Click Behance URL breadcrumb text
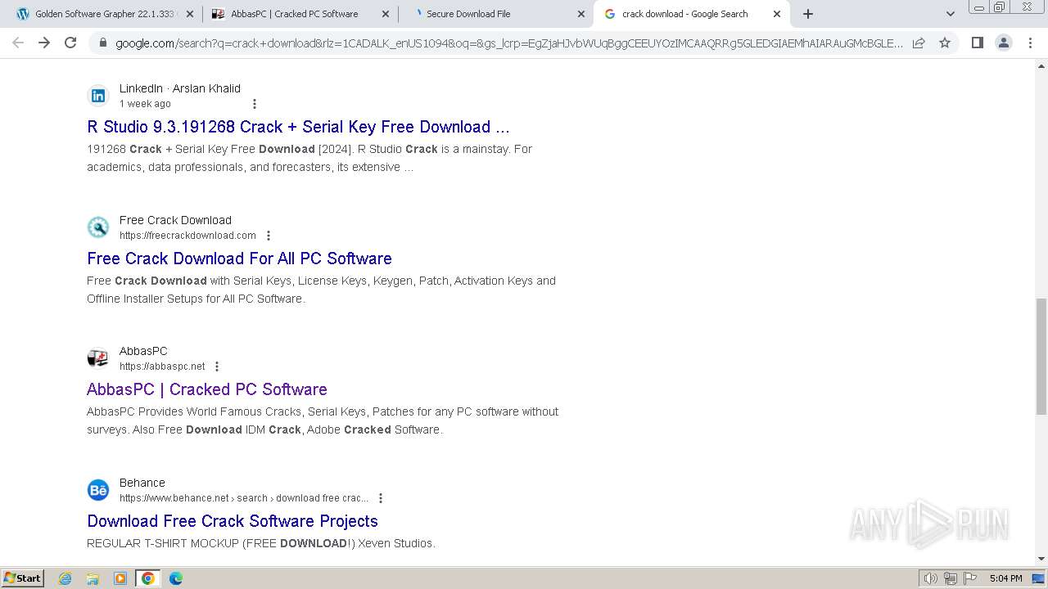The height and width of the screenshot is (589, 1048). (244, 498)
